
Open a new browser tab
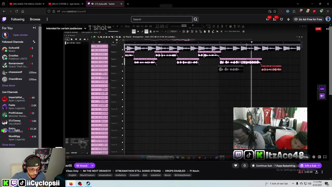(x=128, y=4)
